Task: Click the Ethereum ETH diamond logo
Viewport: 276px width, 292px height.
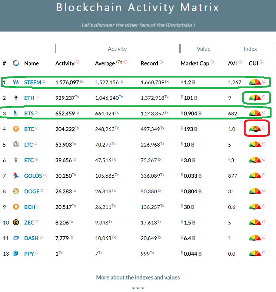Action: (16, 98)
